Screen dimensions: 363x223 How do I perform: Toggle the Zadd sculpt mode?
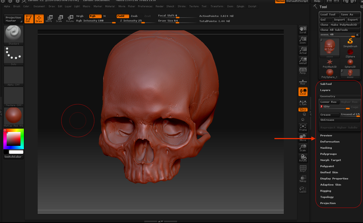coord(122,16)
